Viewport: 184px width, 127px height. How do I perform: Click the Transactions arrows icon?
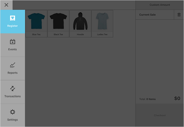[x=12, y=89]
